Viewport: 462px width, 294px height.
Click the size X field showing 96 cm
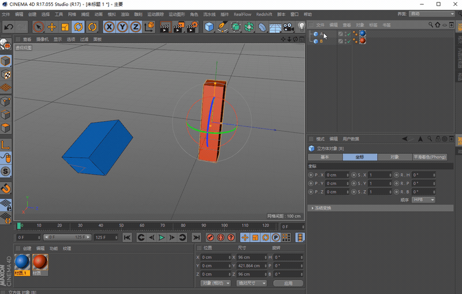tap(251, 257)
